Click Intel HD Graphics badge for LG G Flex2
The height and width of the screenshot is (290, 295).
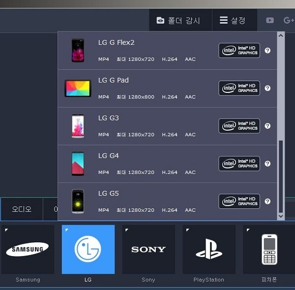coord(239,51)
